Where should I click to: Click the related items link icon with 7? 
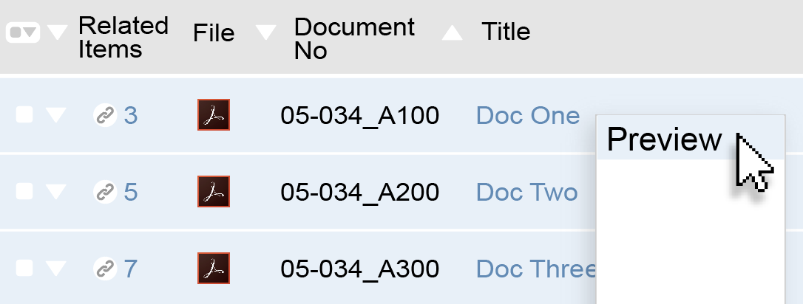106,269
